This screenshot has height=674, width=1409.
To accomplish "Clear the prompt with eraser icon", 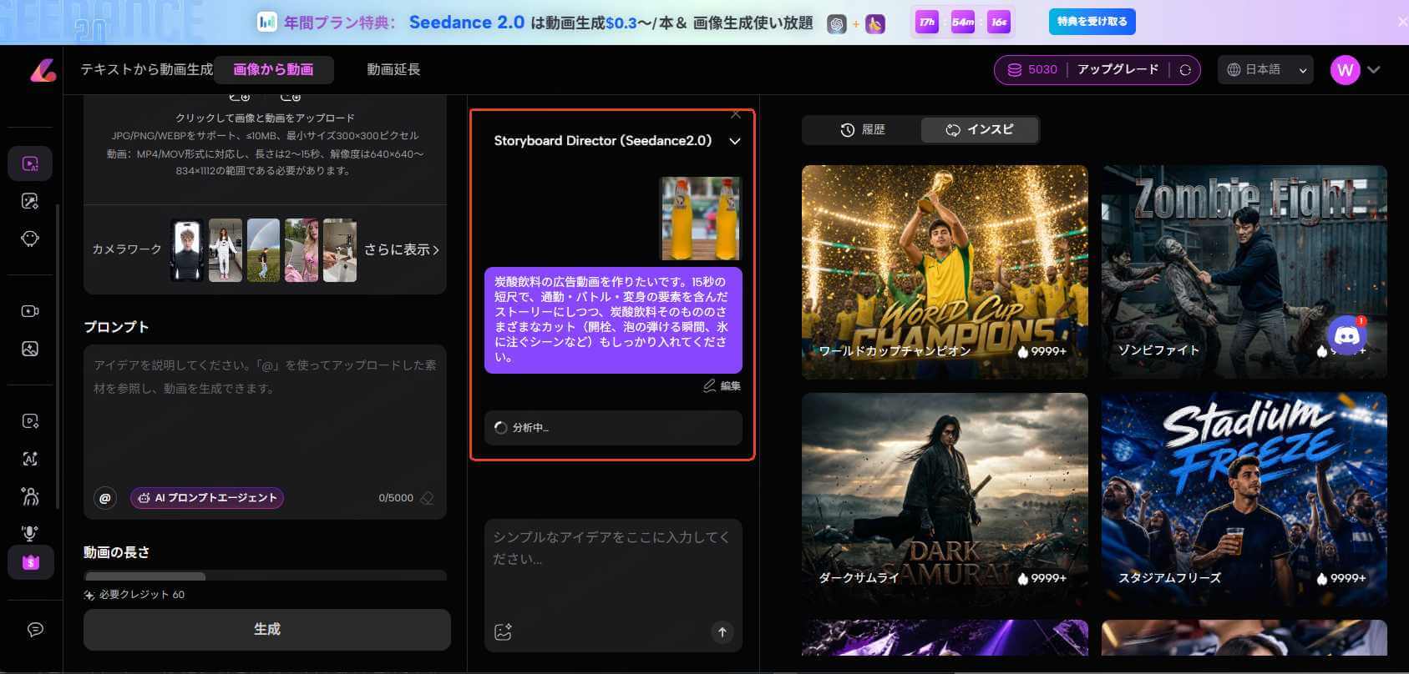I will click(427, 498).
